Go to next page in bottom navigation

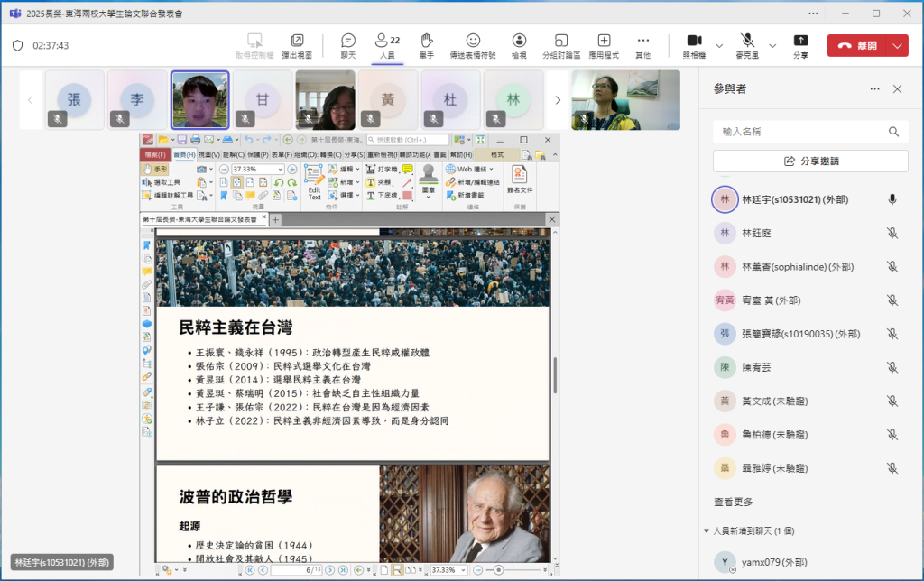330,570
